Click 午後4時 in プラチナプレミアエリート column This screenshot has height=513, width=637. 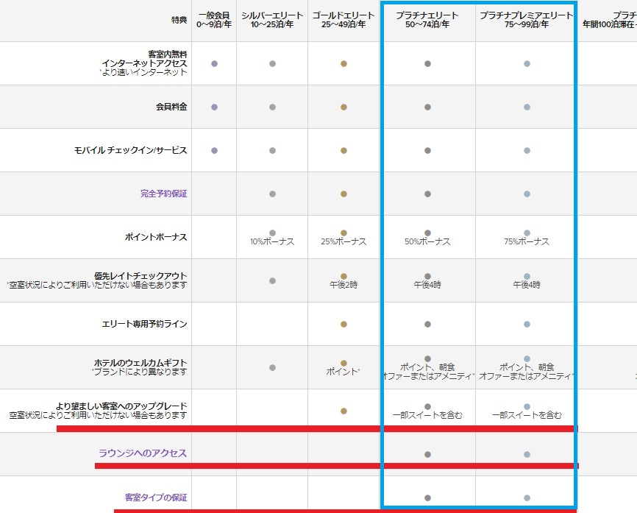click(527, 285)
